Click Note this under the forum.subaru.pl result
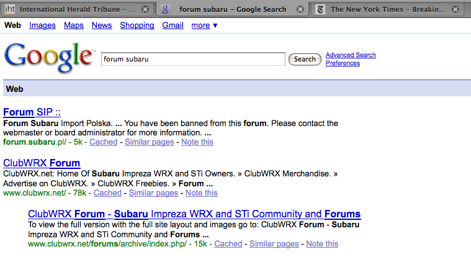Image resolution: width=471 pixels, height=259 pixels. [198, 142]
